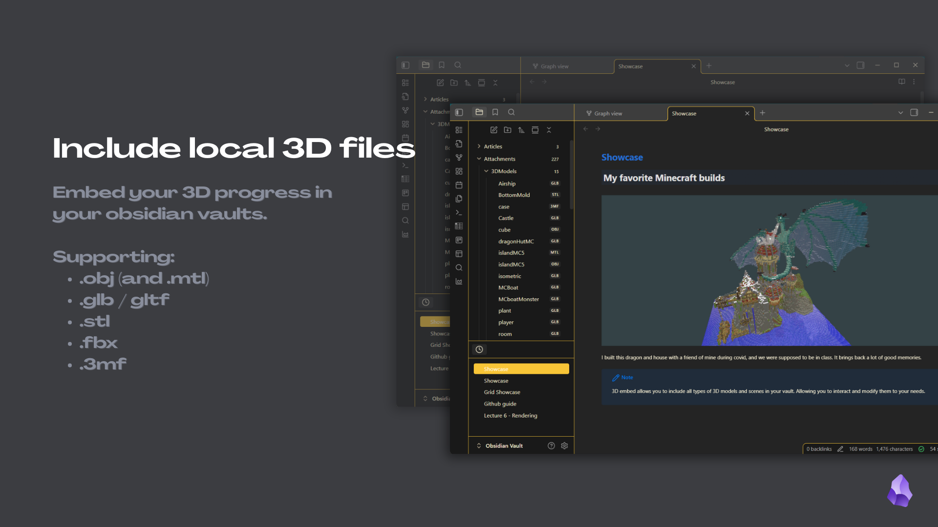Screen dimensions: 938x527
Task: Click 0 backlinks in status bar
Action: (819, 449)
